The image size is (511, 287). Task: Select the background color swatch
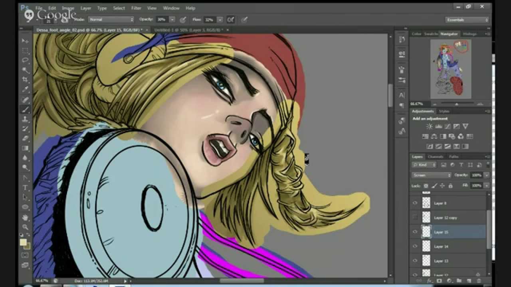27,246
